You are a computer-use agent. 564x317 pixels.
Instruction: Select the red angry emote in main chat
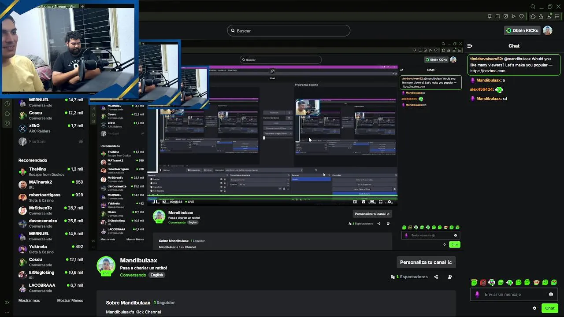coord(483,283)
